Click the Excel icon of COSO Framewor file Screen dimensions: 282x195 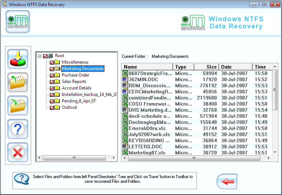pos(125,104)
